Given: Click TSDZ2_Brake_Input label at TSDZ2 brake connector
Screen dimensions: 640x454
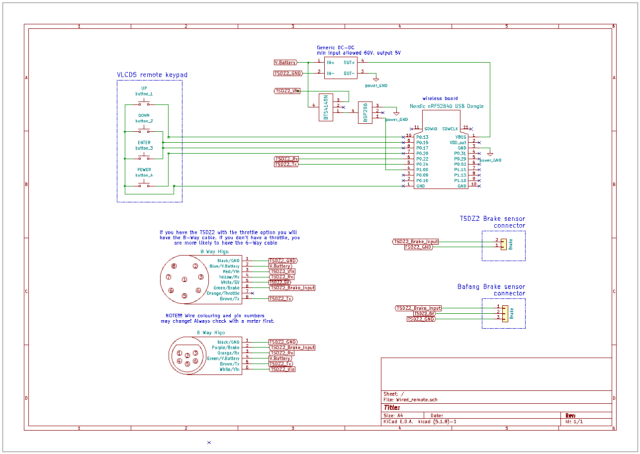Looking at the screenshot, I should point(416,241).
